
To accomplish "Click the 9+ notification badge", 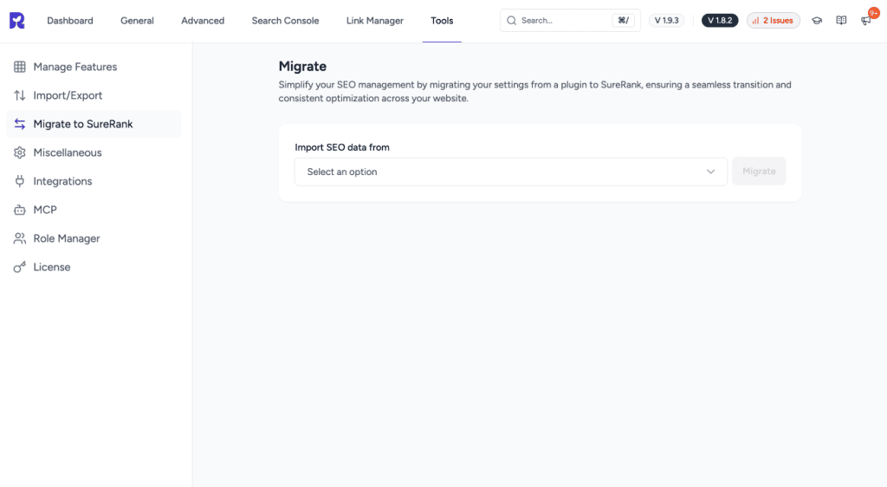I will [x=873, y=13].
